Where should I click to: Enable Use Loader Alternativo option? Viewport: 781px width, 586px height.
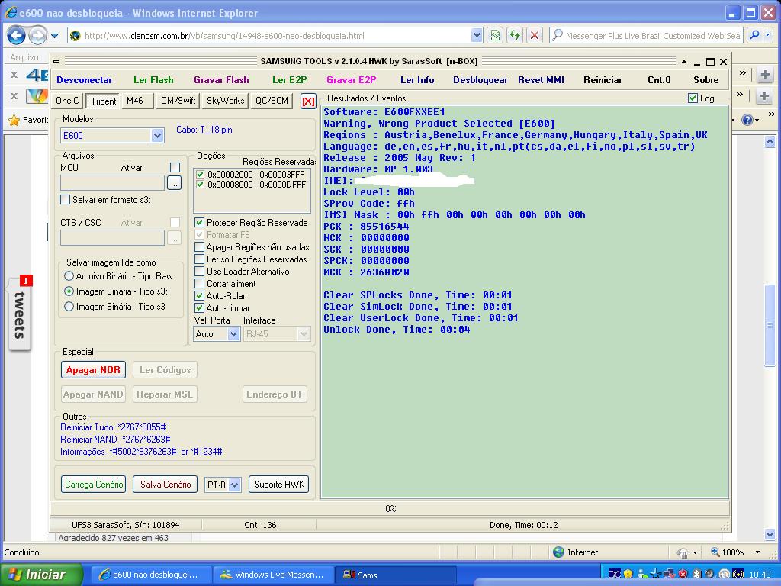point(199,272)
